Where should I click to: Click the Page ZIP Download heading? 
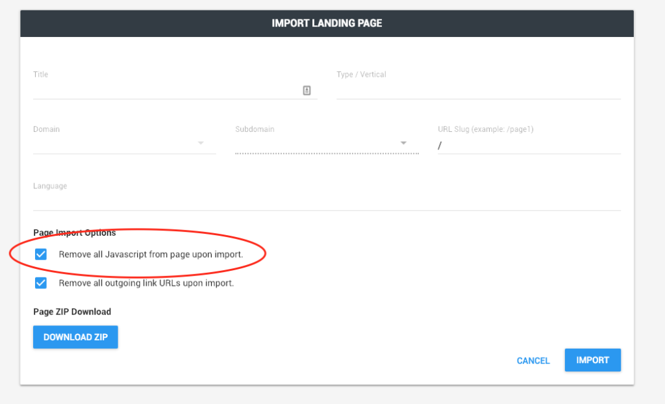72,312
